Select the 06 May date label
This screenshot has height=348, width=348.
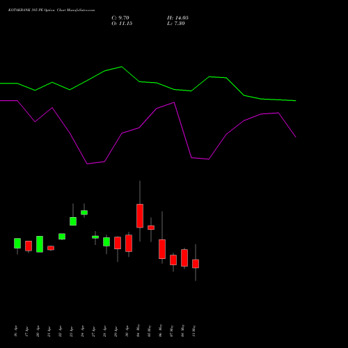(160, 331)
